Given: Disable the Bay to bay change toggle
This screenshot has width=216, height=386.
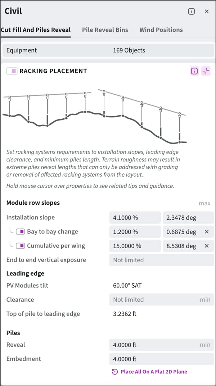Looking at the screenshot, I should [x=20, y=232].
